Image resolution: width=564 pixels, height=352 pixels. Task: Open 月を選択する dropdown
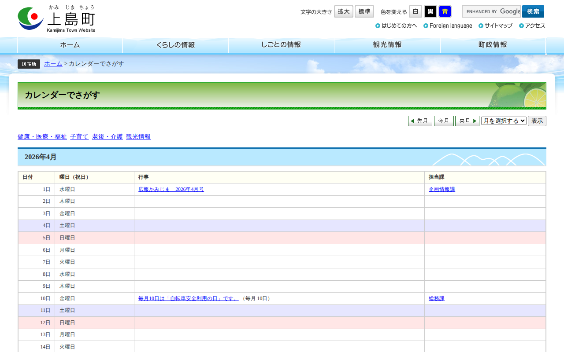pyautogui.click(x=504, y=121)
